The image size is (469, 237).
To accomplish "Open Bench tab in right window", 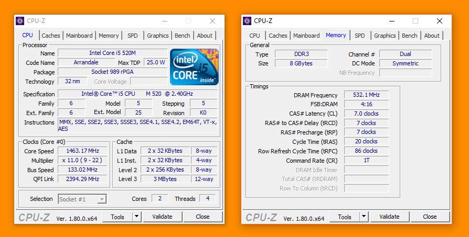I will pyautogui.click(x=410, y=36).
